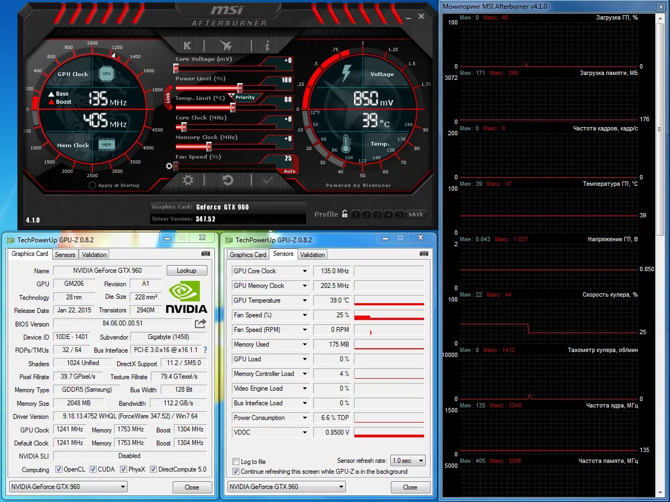Open Power Consumption sensor dropdown
Image resolution: width=670 pixels, height=502 pixels.
(305, 418)
